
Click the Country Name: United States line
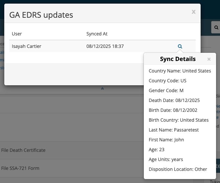pos(180,71)
